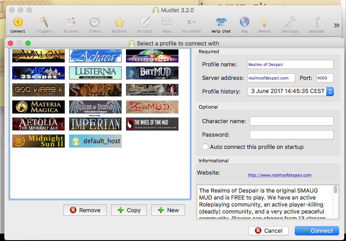Image resolution: width=346 pixels, height=241 pixels.
Task: Click the blue Connect button
Action: point(317,231)
